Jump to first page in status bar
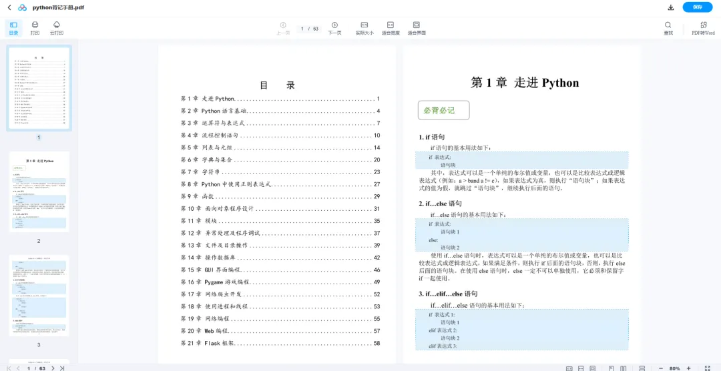 pos(9,368)
